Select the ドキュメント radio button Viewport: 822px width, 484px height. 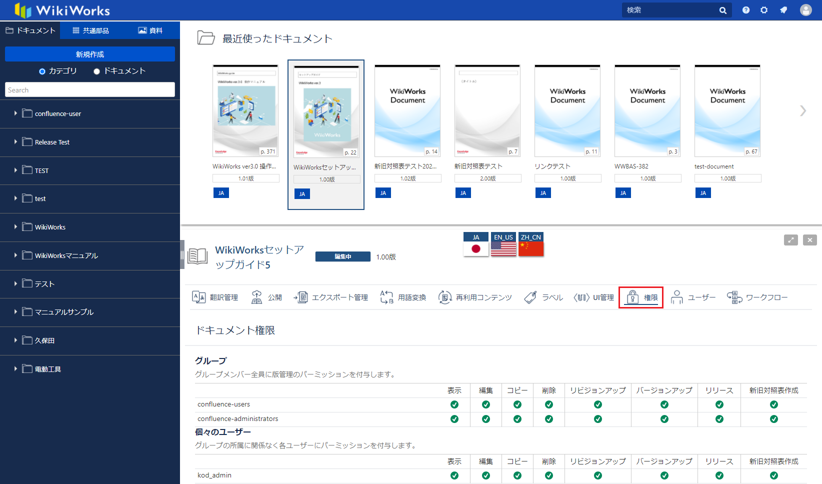point(97,71)
